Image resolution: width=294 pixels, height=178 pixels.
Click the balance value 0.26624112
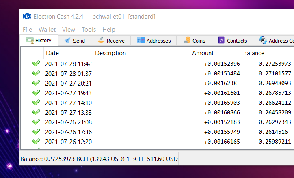[x=275, y=103]
